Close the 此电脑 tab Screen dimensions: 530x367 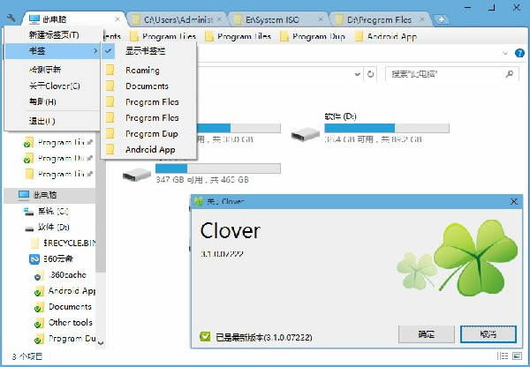point(117,19)
